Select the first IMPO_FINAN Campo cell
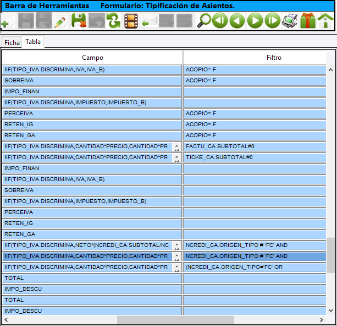337x326 pixels. point(92,92)
